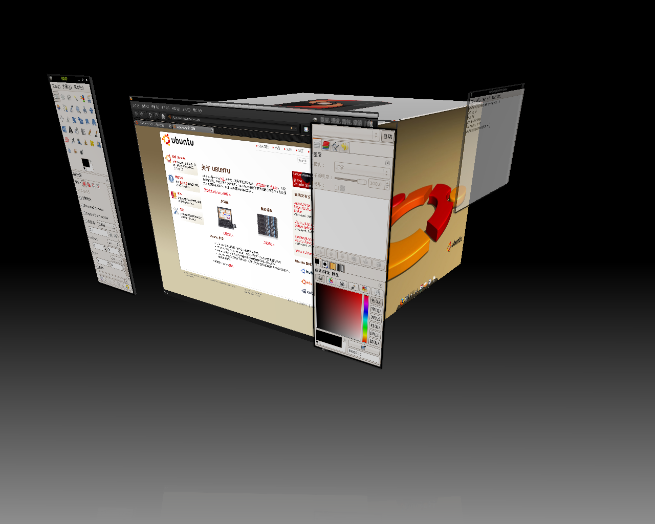This screenshot has height=524, width=655.
Task: Open the Fixed aspect dropdown in tool options
Action: click(x=106, y=225)
